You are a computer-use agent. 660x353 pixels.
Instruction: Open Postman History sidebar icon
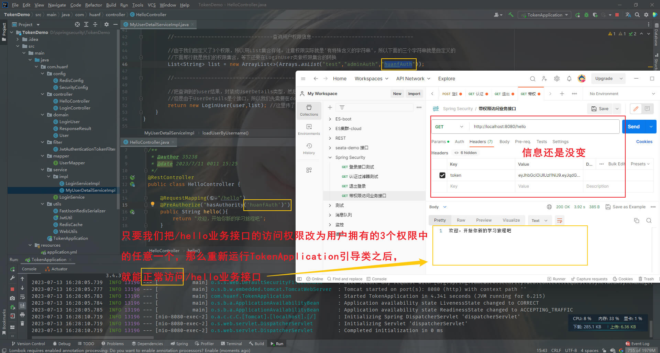[309, 149]
